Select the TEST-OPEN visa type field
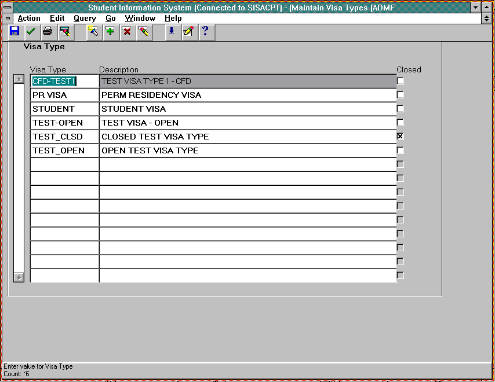495x382 pixels. (x=64, y=123)
